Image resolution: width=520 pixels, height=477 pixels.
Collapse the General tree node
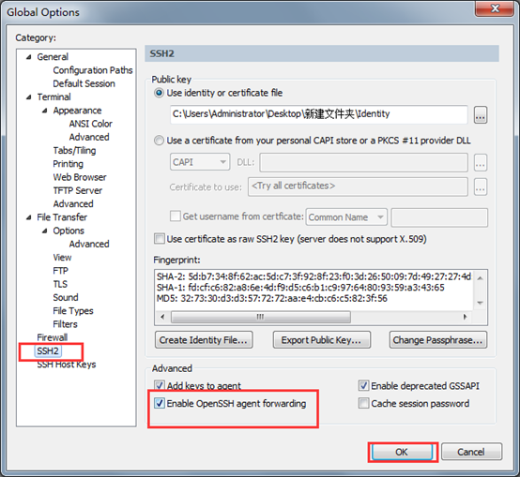point(29,57)
